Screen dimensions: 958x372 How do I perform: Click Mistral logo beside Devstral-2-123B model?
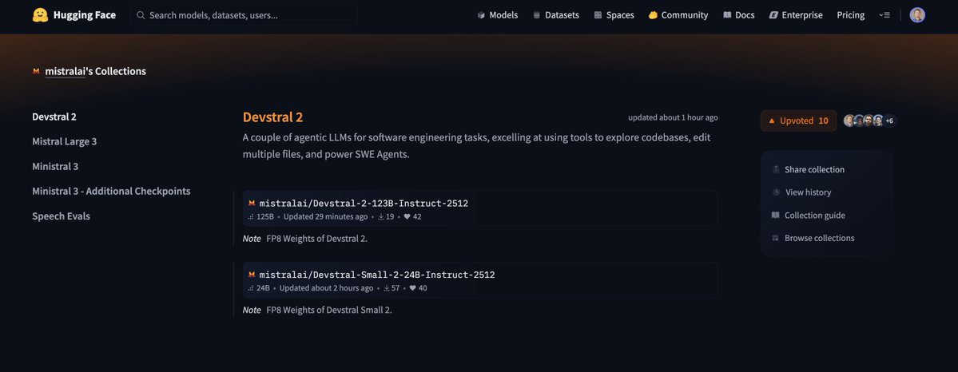coord(252,204)
